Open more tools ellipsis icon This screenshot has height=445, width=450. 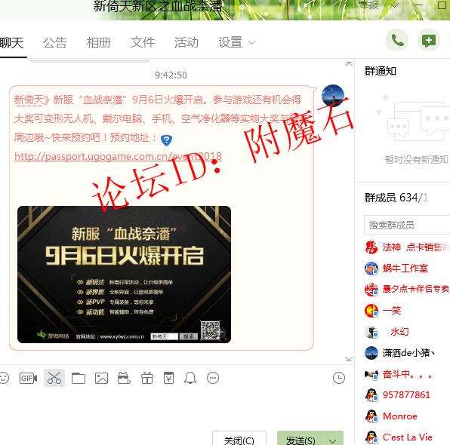[213, 378]
